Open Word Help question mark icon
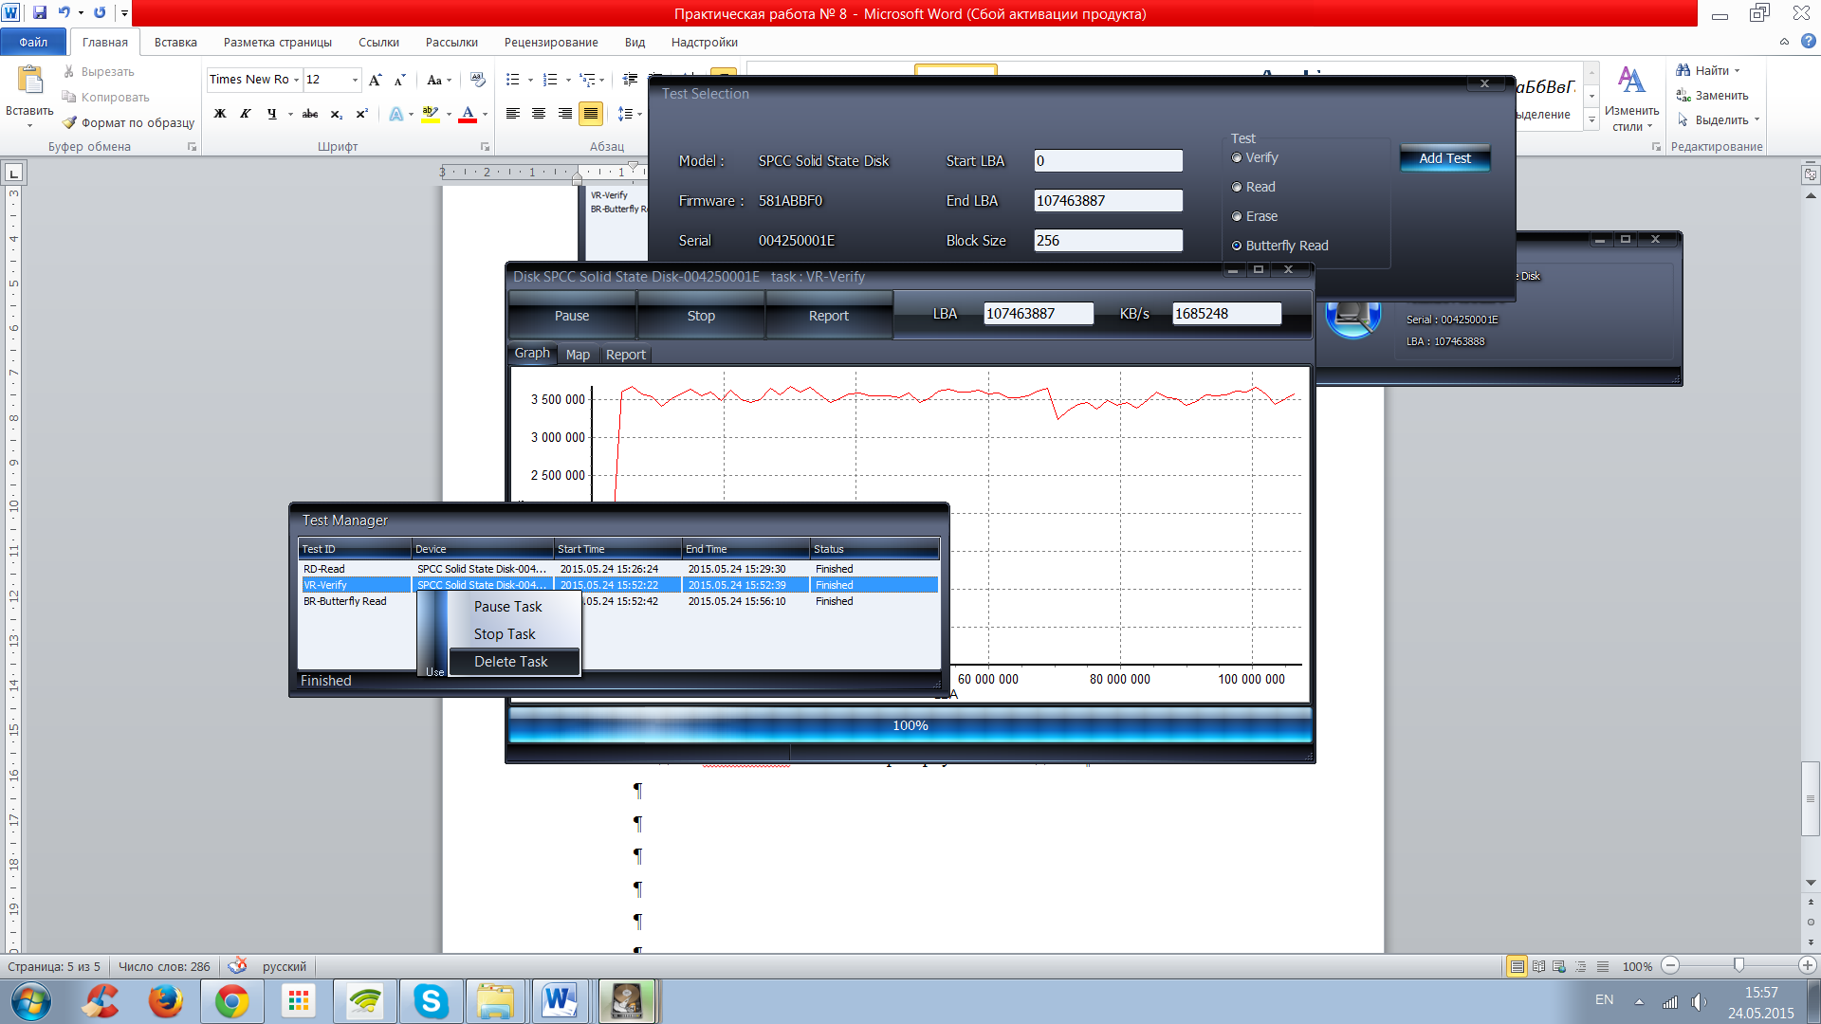 (x=1808, y=42)
